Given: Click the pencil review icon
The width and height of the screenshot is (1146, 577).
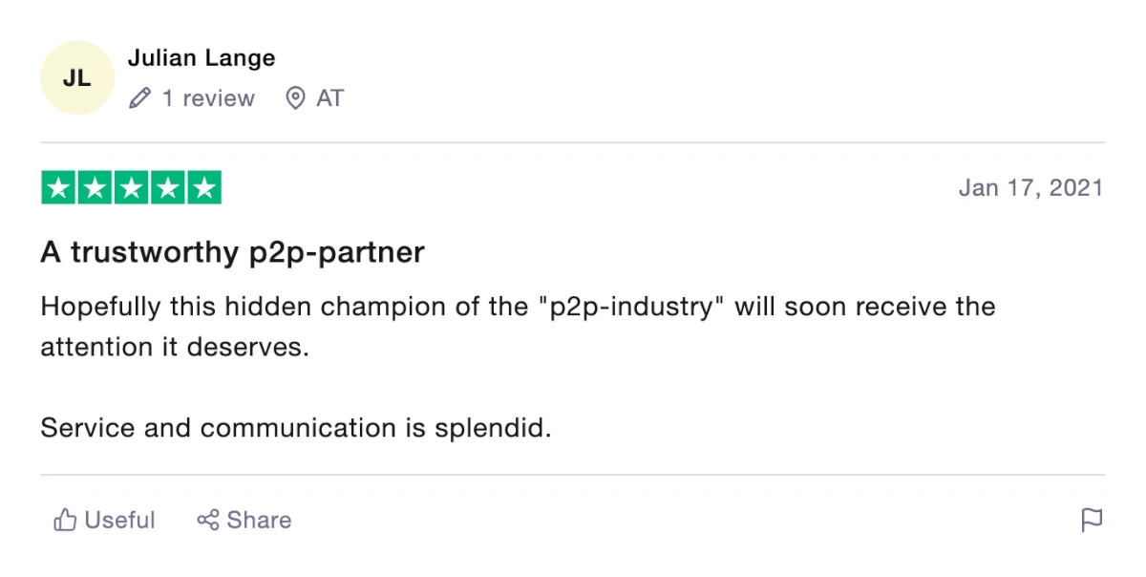Looking at the screenshot, I should point(139,98).
